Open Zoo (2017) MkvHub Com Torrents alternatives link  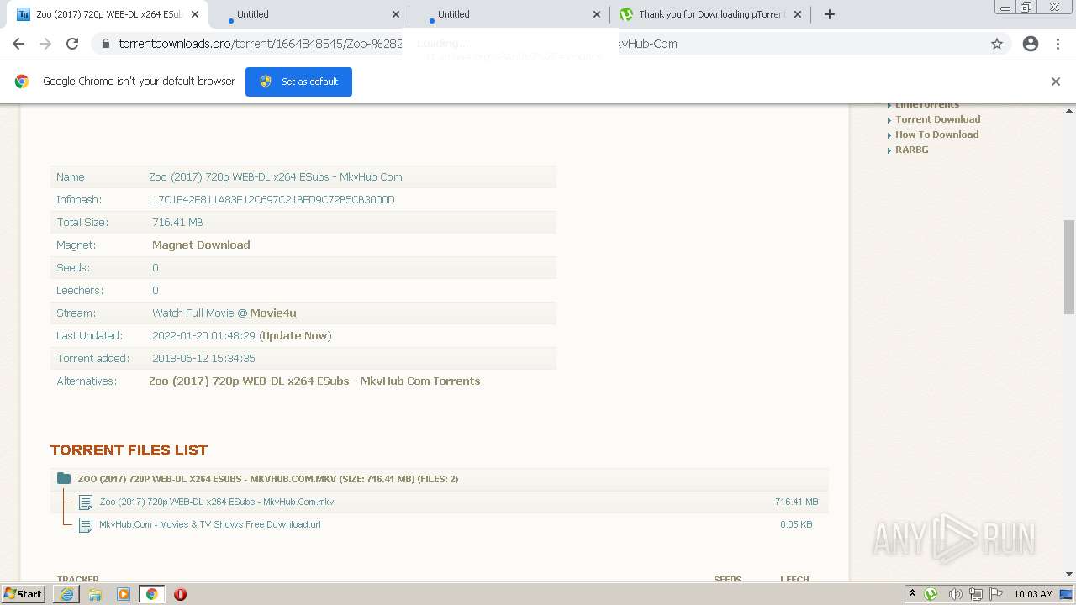(314, 381)
